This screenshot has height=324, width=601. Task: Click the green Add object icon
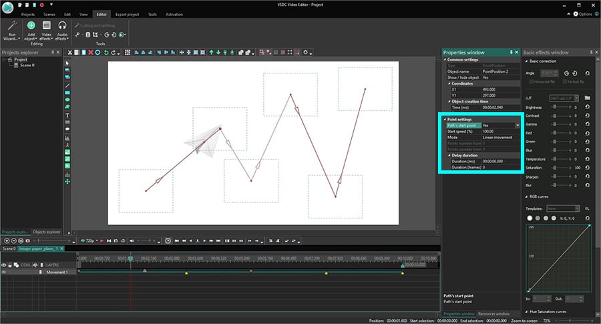(31, 25)
